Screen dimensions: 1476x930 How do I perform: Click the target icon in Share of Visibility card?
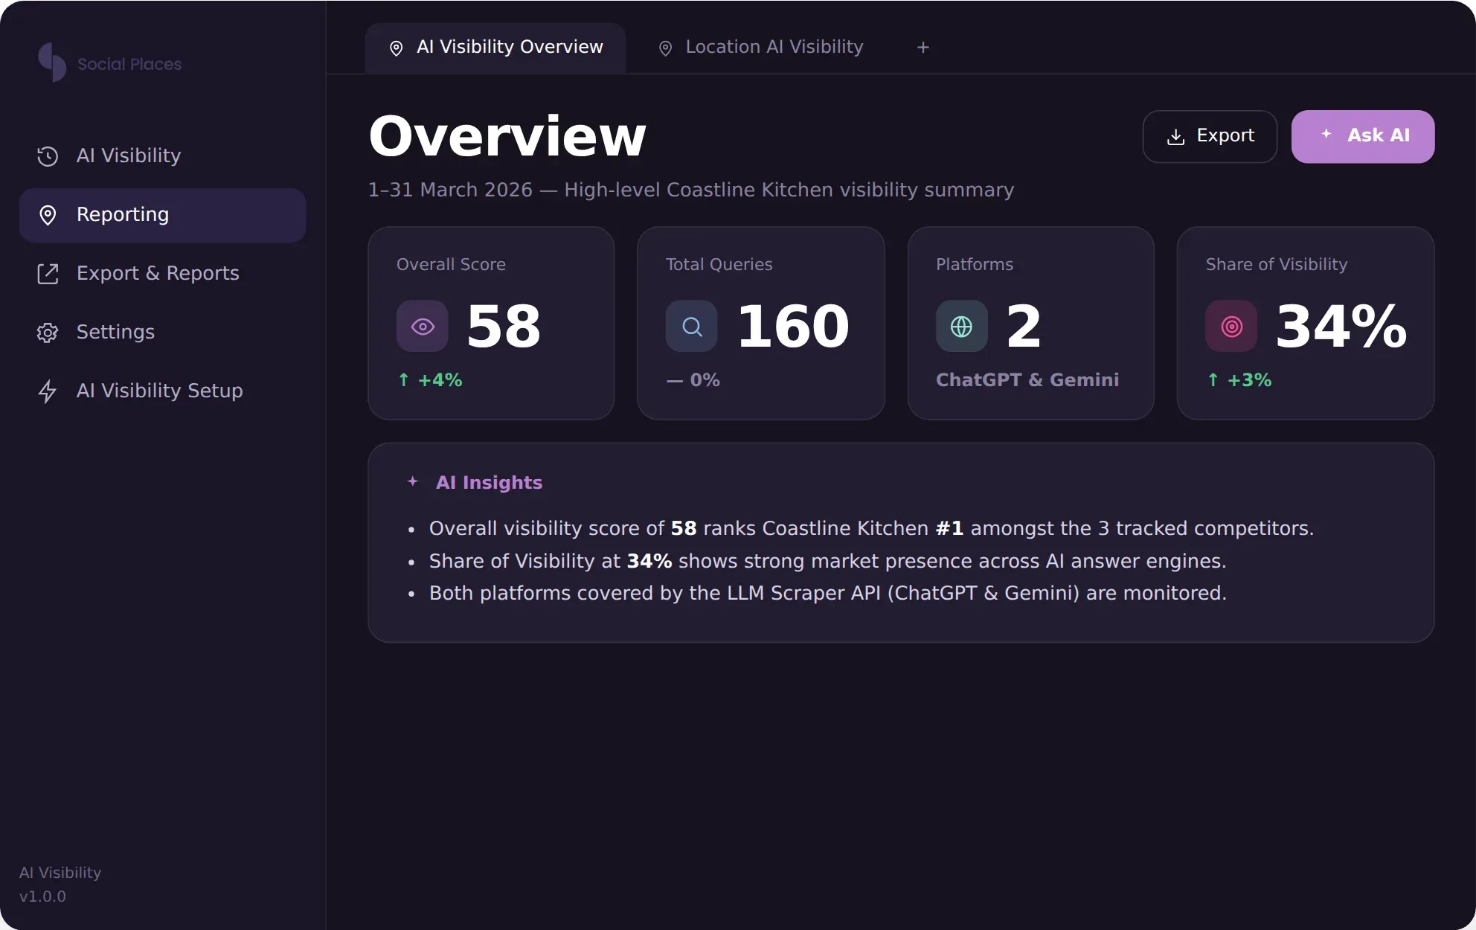click(x=1232, y=327)
